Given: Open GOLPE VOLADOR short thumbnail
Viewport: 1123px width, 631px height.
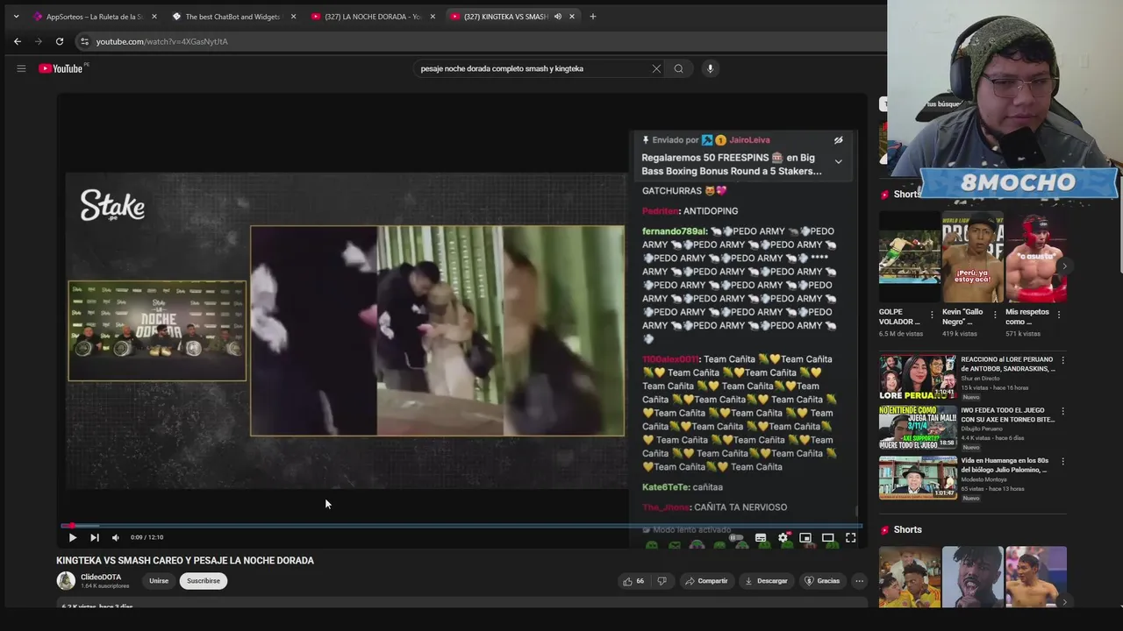Looking at the screenshot, I should [x=909, y=257].
